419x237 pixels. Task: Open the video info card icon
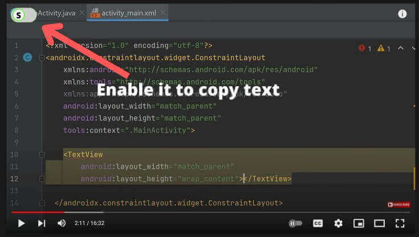(x=402, y=14)
